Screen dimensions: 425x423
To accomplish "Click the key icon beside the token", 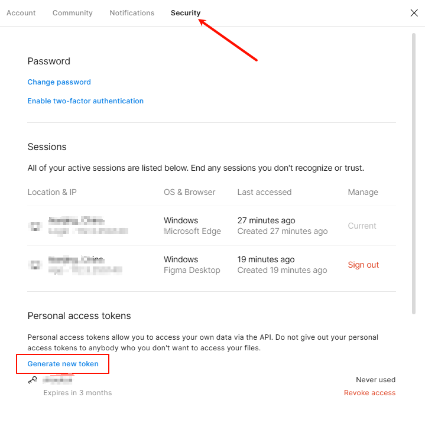I will (33, 380).
